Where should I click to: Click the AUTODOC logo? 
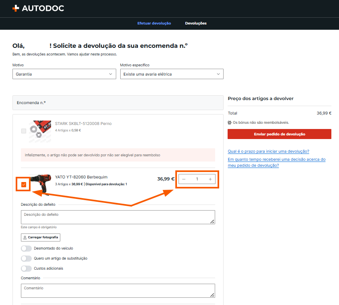(38, 8)
